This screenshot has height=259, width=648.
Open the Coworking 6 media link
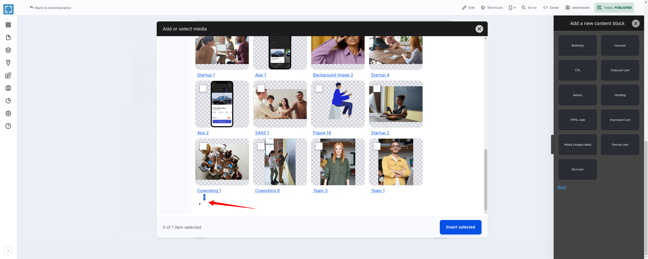(267, 191)
